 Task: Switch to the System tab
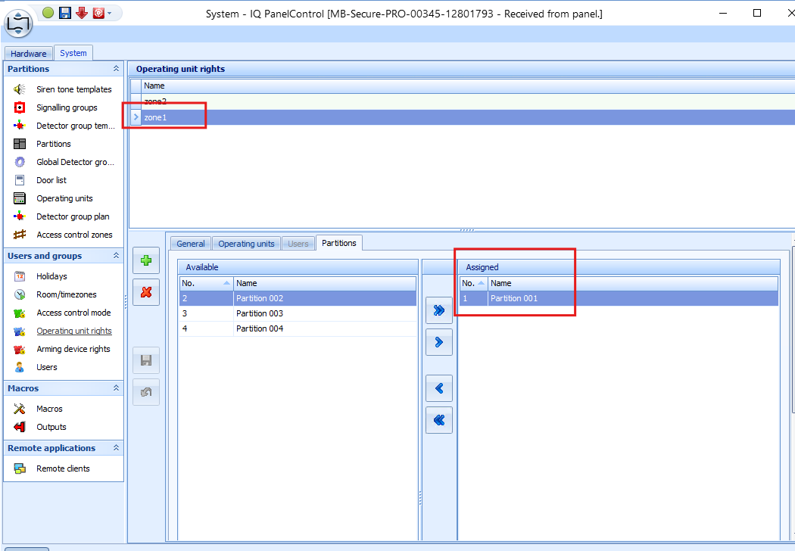point(73,53)
